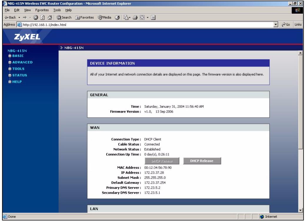Click the IP address value 172.23.37.28
The image size is (305, 221).
pyautogui.click(x=154, y=173)
